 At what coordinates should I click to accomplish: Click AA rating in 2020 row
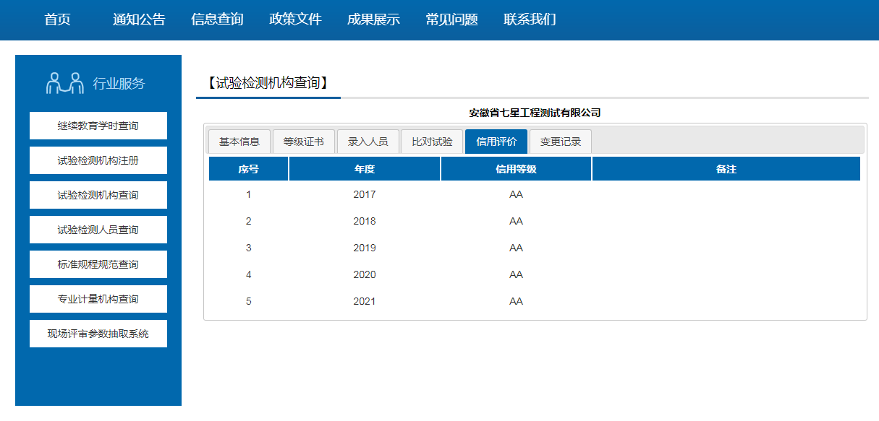point(516,274)
